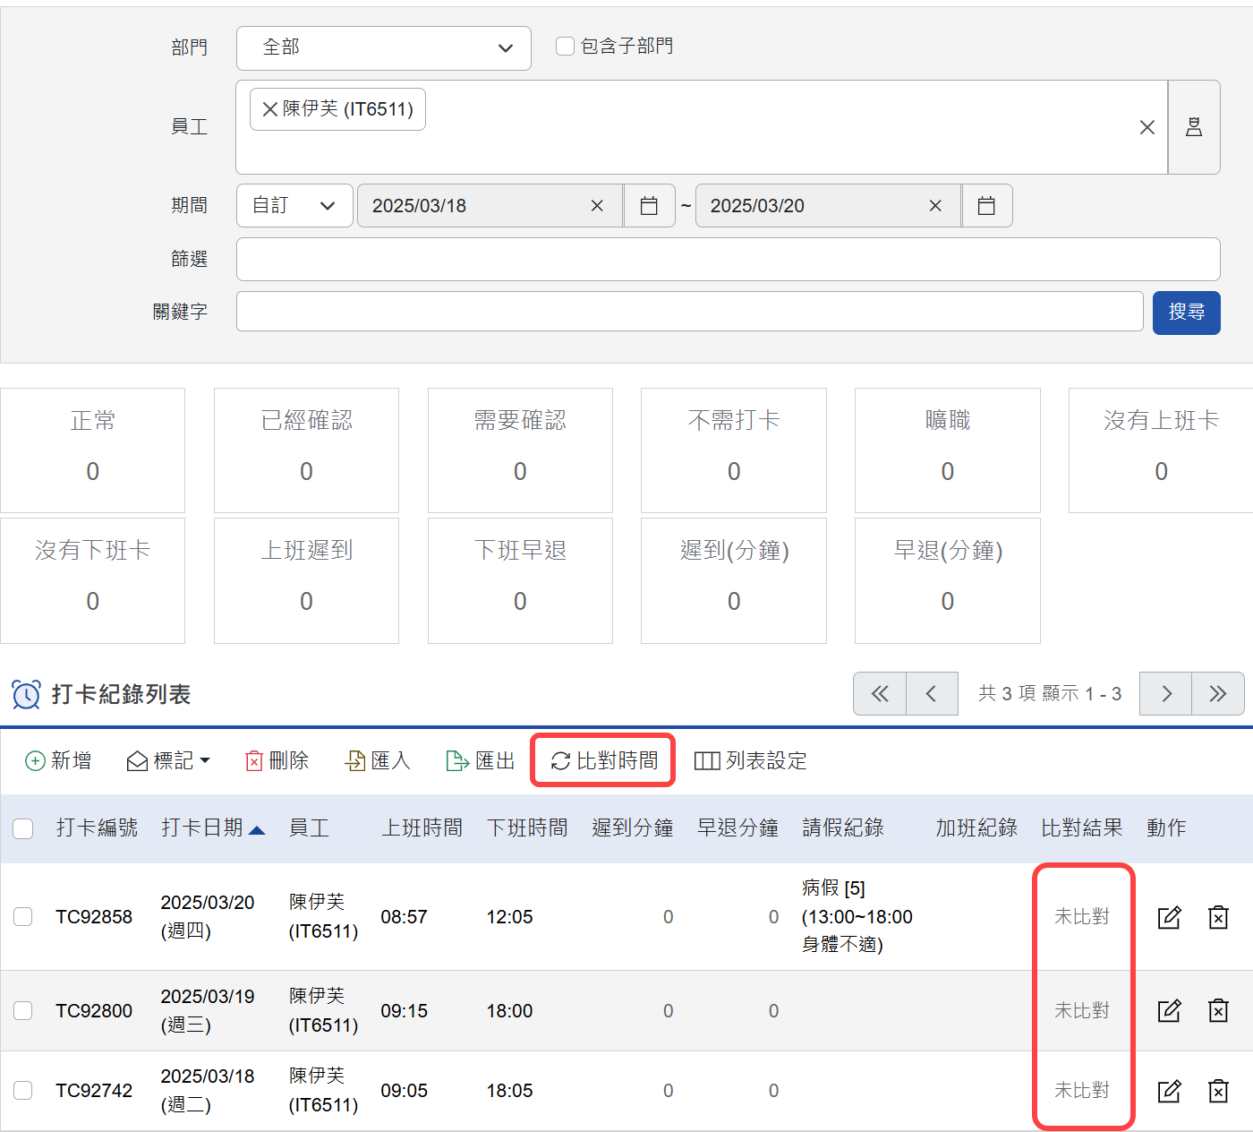1253x1132 pixels.
Task: Select the 沒有下班卡 status card
Action: (92, 580)
